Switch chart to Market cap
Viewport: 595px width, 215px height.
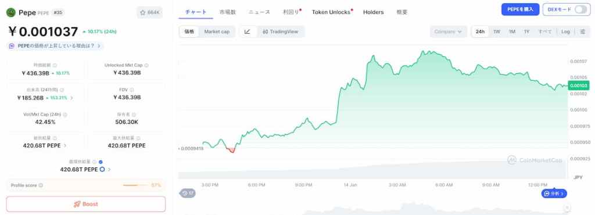pos(217,32)
